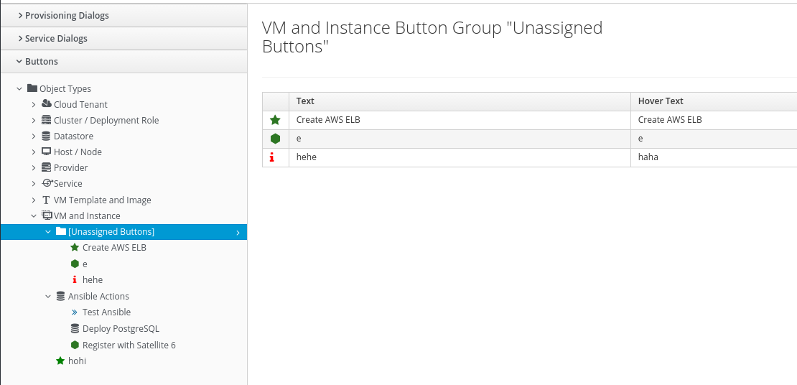Select Deploy PostgreSQL in the tree
This screenshot has height=385, width=797.
(x=121, y=328)
